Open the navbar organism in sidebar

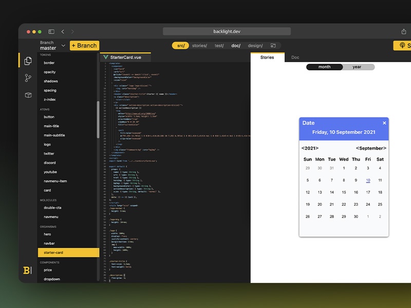[49, 243]
